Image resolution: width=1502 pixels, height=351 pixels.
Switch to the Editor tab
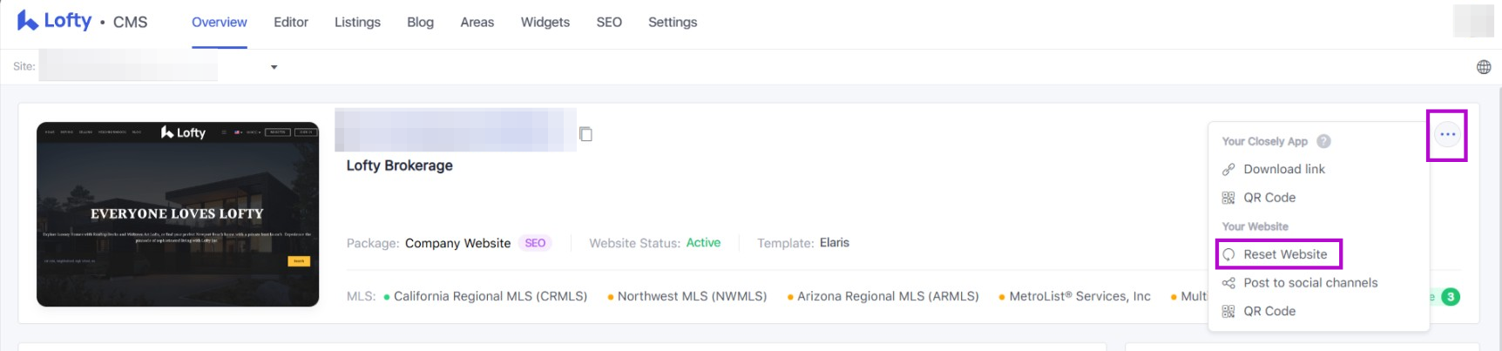point(291,23)
